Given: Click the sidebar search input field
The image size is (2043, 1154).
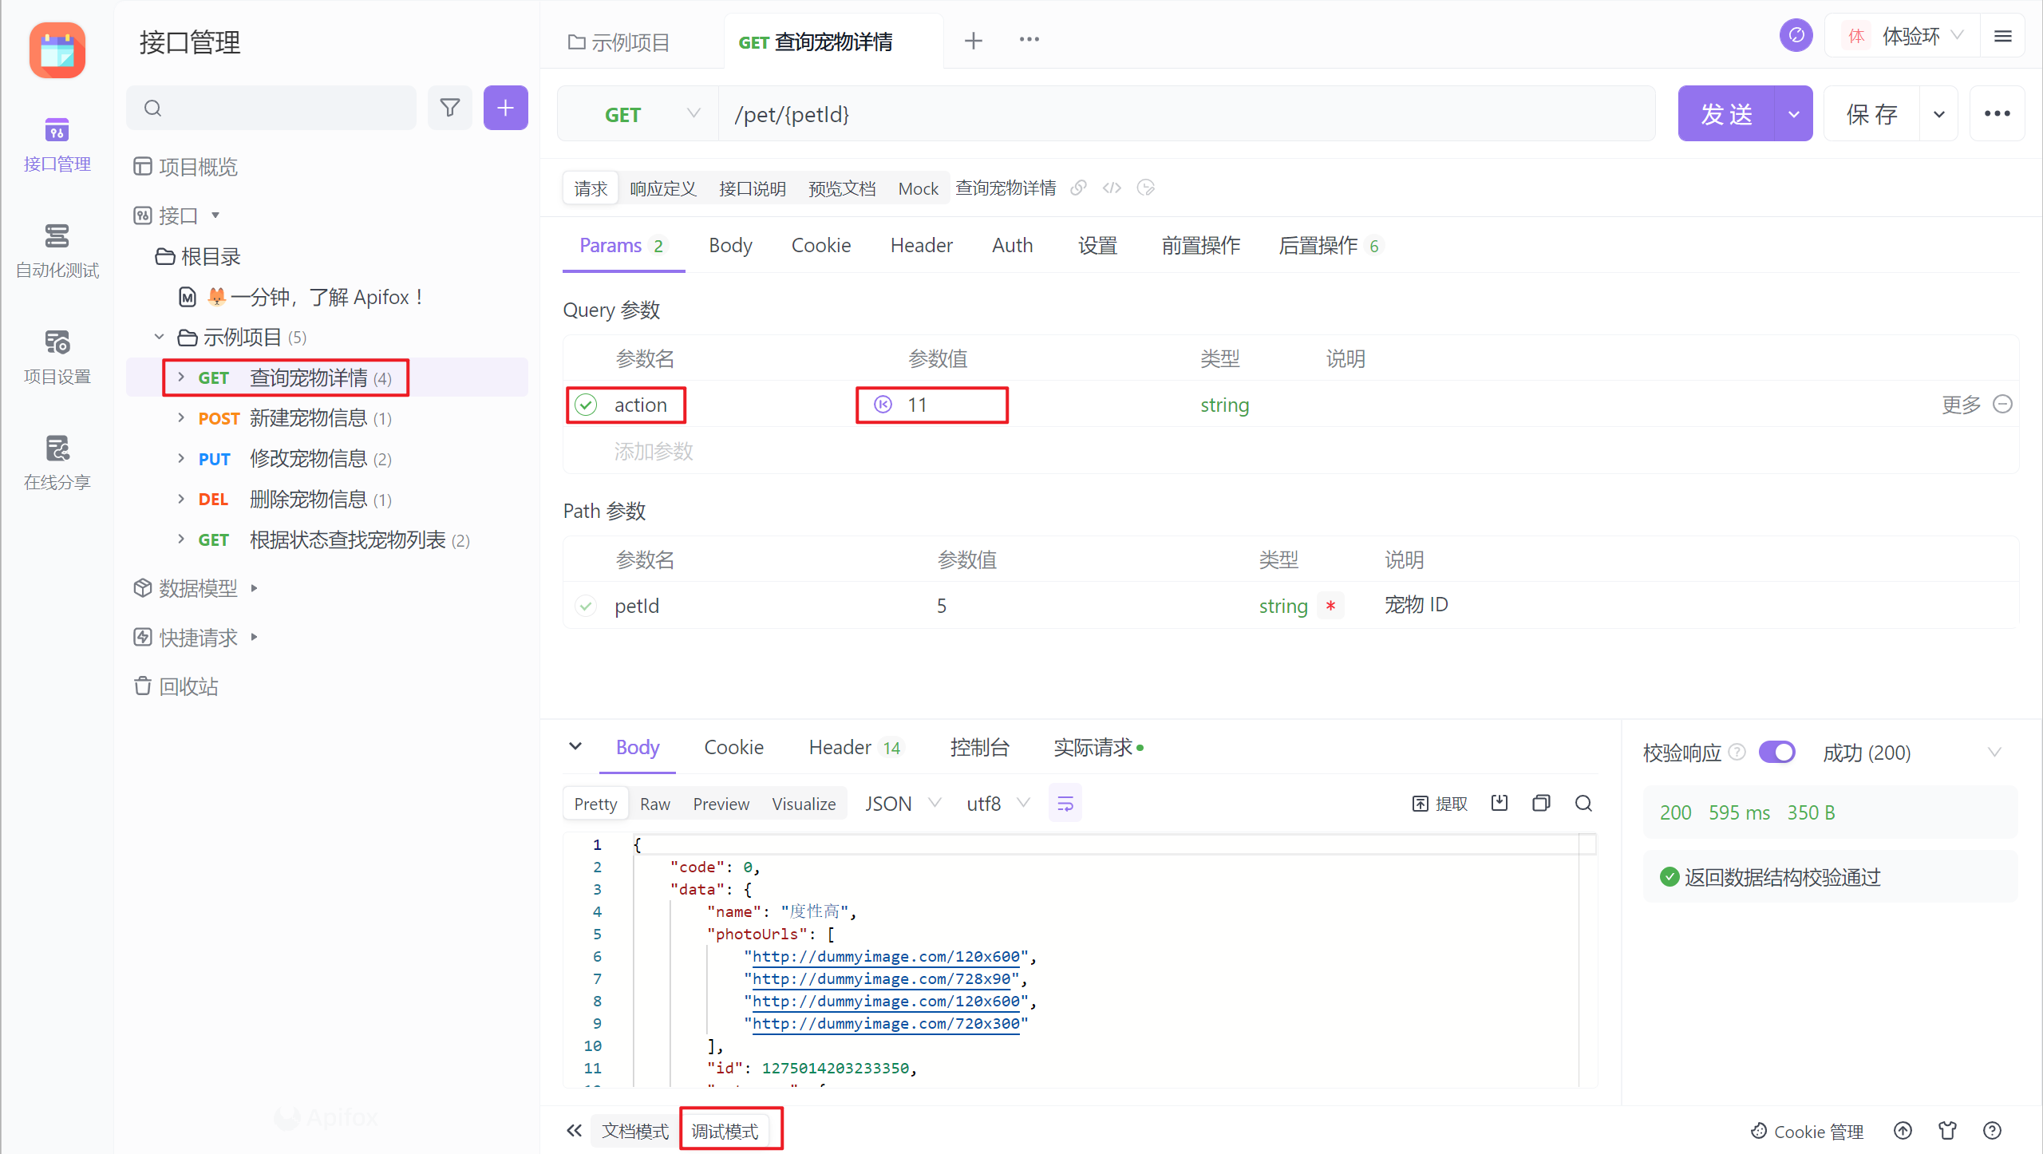Looking at the screenshot, I should tap(279, 108).
